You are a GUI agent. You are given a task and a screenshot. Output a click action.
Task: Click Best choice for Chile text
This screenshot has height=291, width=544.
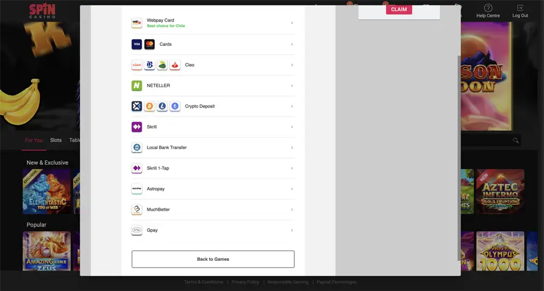click(166, 26)
